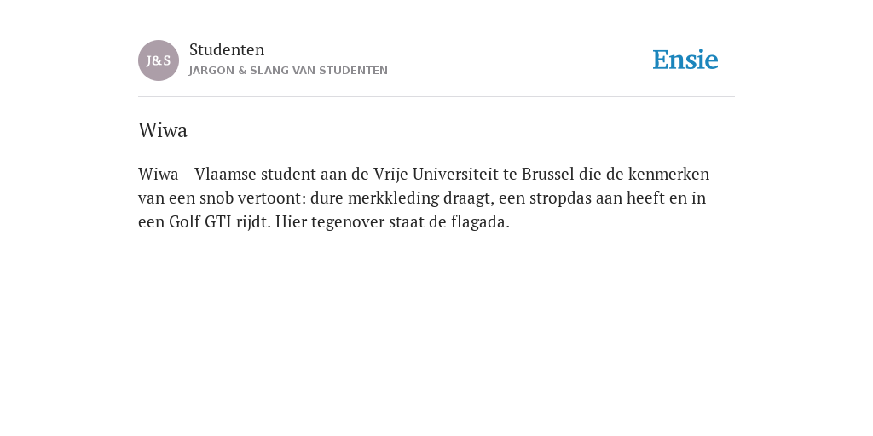This screenshot has width=873, height=436.
Task: Click the word merkkleding in the text
Action: point(394,198)
